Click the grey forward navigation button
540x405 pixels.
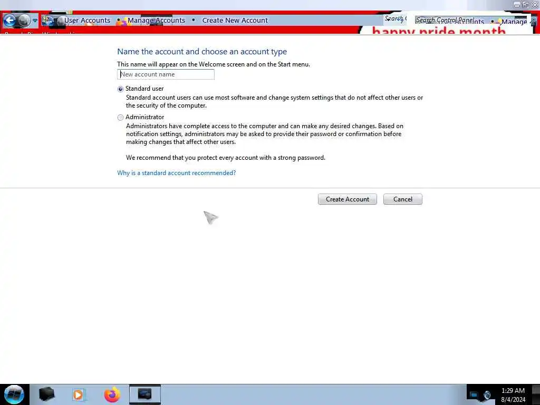[24, 21]
